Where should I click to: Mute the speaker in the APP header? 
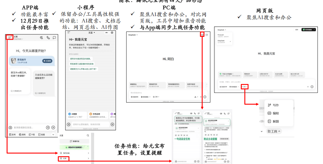click(x=42, y=38)
